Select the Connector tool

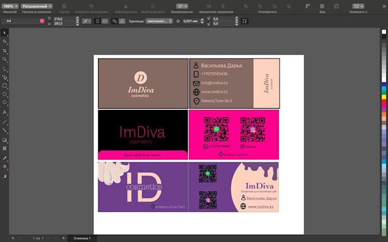tap(5, 130)
